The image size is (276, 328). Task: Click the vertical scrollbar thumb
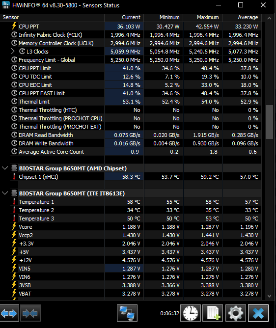(x=269, y=122)
